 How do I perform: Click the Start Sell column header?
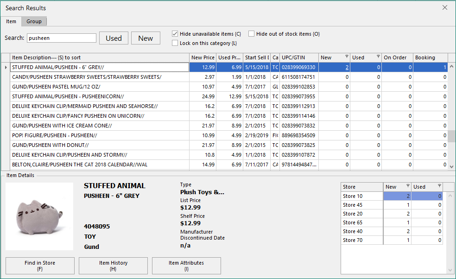pos(257,57)
